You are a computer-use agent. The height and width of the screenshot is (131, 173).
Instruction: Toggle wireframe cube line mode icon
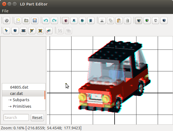tap(156, 21)
